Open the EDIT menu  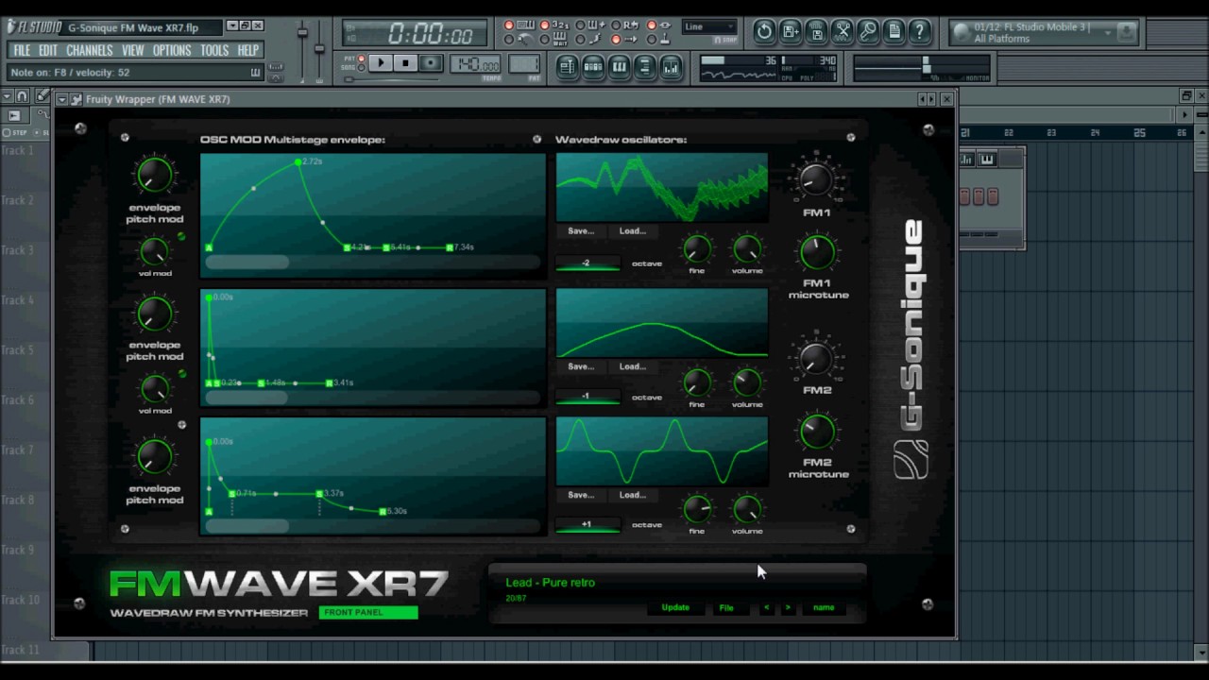click(x=48, y=50)
